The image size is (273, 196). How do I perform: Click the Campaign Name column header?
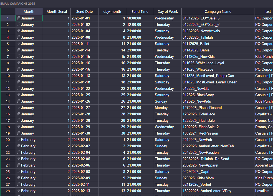click(218, 11)
